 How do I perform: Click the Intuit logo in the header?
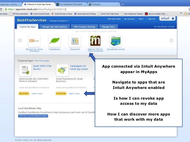click(x=167, y=18)
